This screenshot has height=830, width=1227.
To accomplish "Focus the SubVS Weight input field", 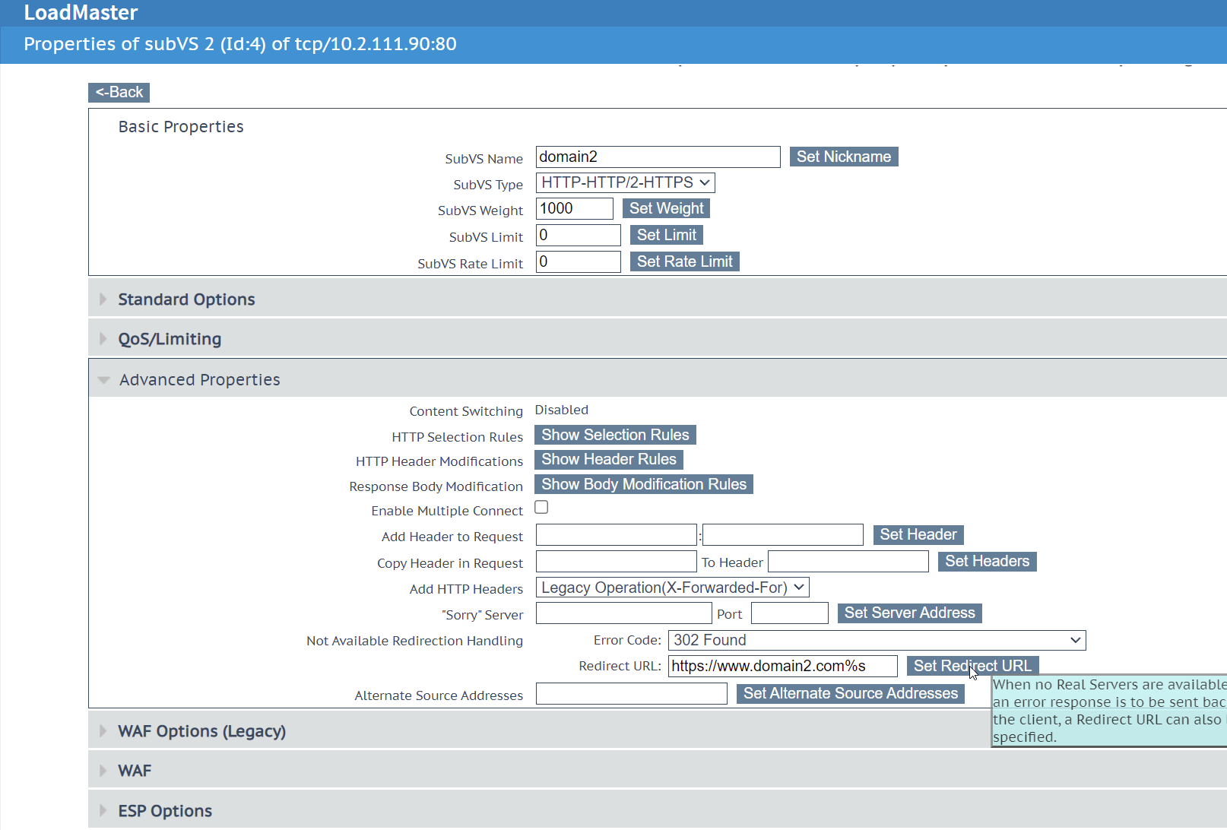I will click(x=575, y=208).
